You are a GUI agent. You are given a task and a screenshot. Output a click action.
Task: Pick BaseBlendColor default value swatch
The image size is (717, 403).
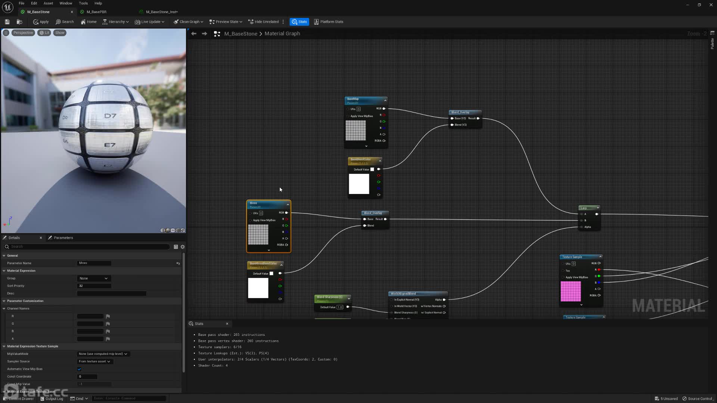pyautogui.click(x=372, y=169)
